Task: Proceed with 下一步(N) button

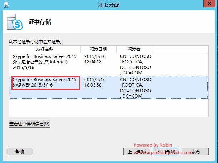Action: tap(166, 152)
